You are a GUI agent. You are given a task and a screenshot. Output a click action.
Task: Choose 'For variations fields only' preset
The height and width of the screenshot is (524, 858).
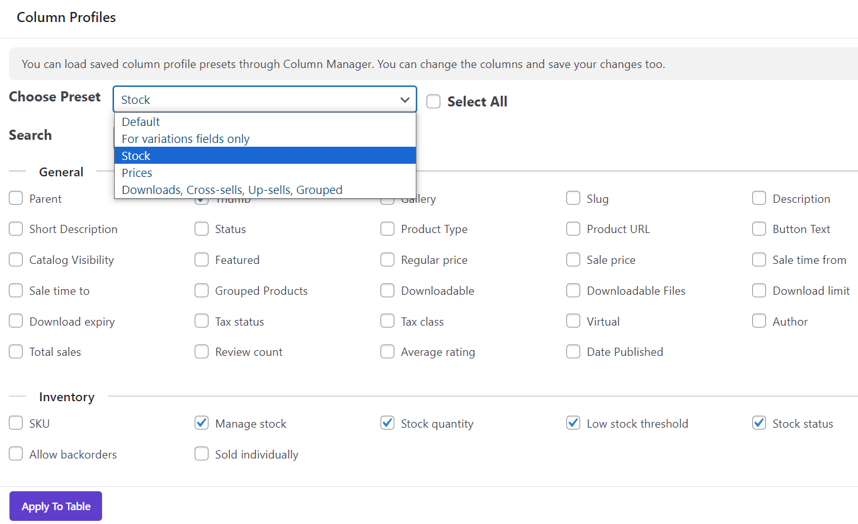186,139
